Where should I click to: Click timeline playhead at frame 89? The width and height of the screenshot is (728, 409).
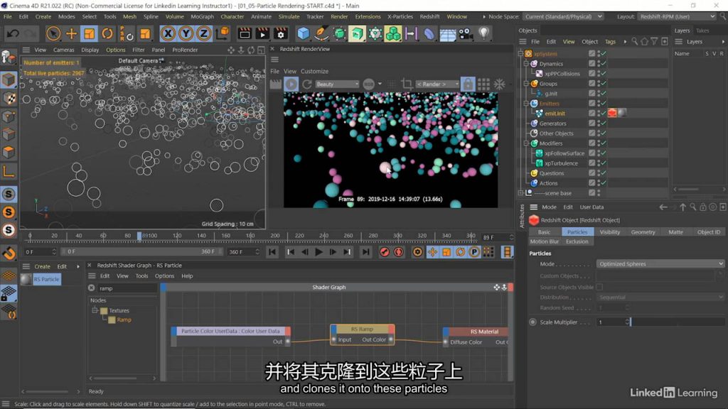tap(139, 236)
